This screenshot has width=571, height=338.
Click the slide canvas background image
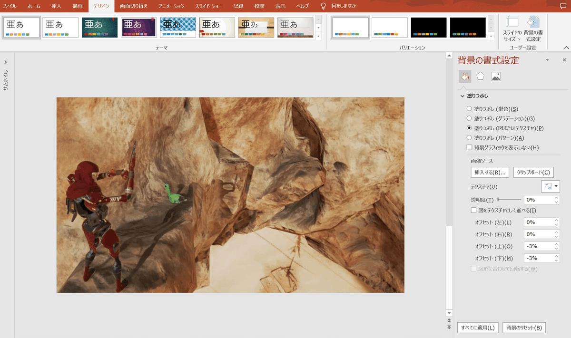[x=230, y=195]
